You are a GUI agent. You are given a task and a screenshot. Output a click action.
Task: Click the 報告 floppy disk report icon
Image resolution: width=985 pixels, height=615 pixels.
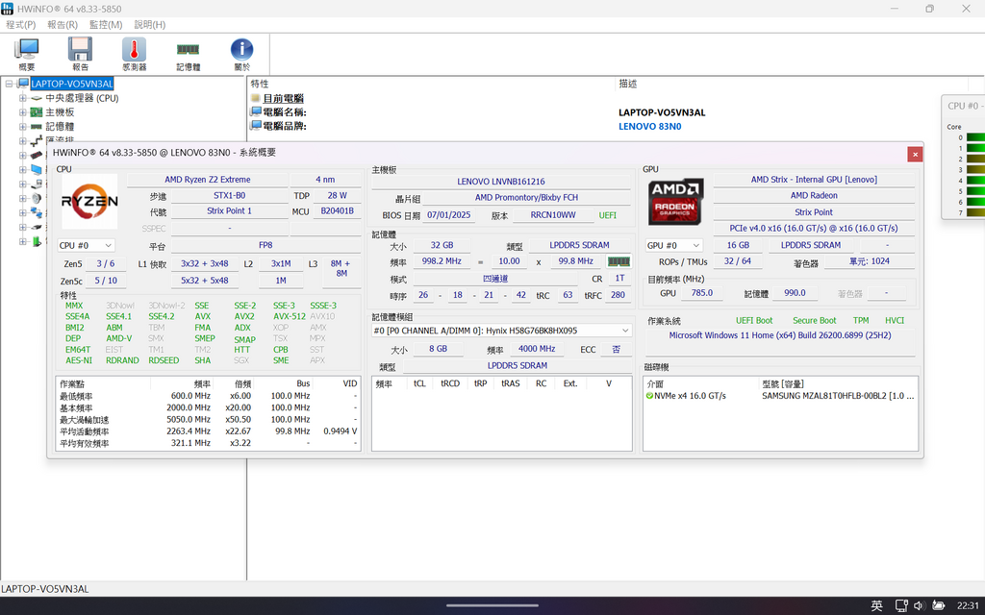click(x=80, y=54)
